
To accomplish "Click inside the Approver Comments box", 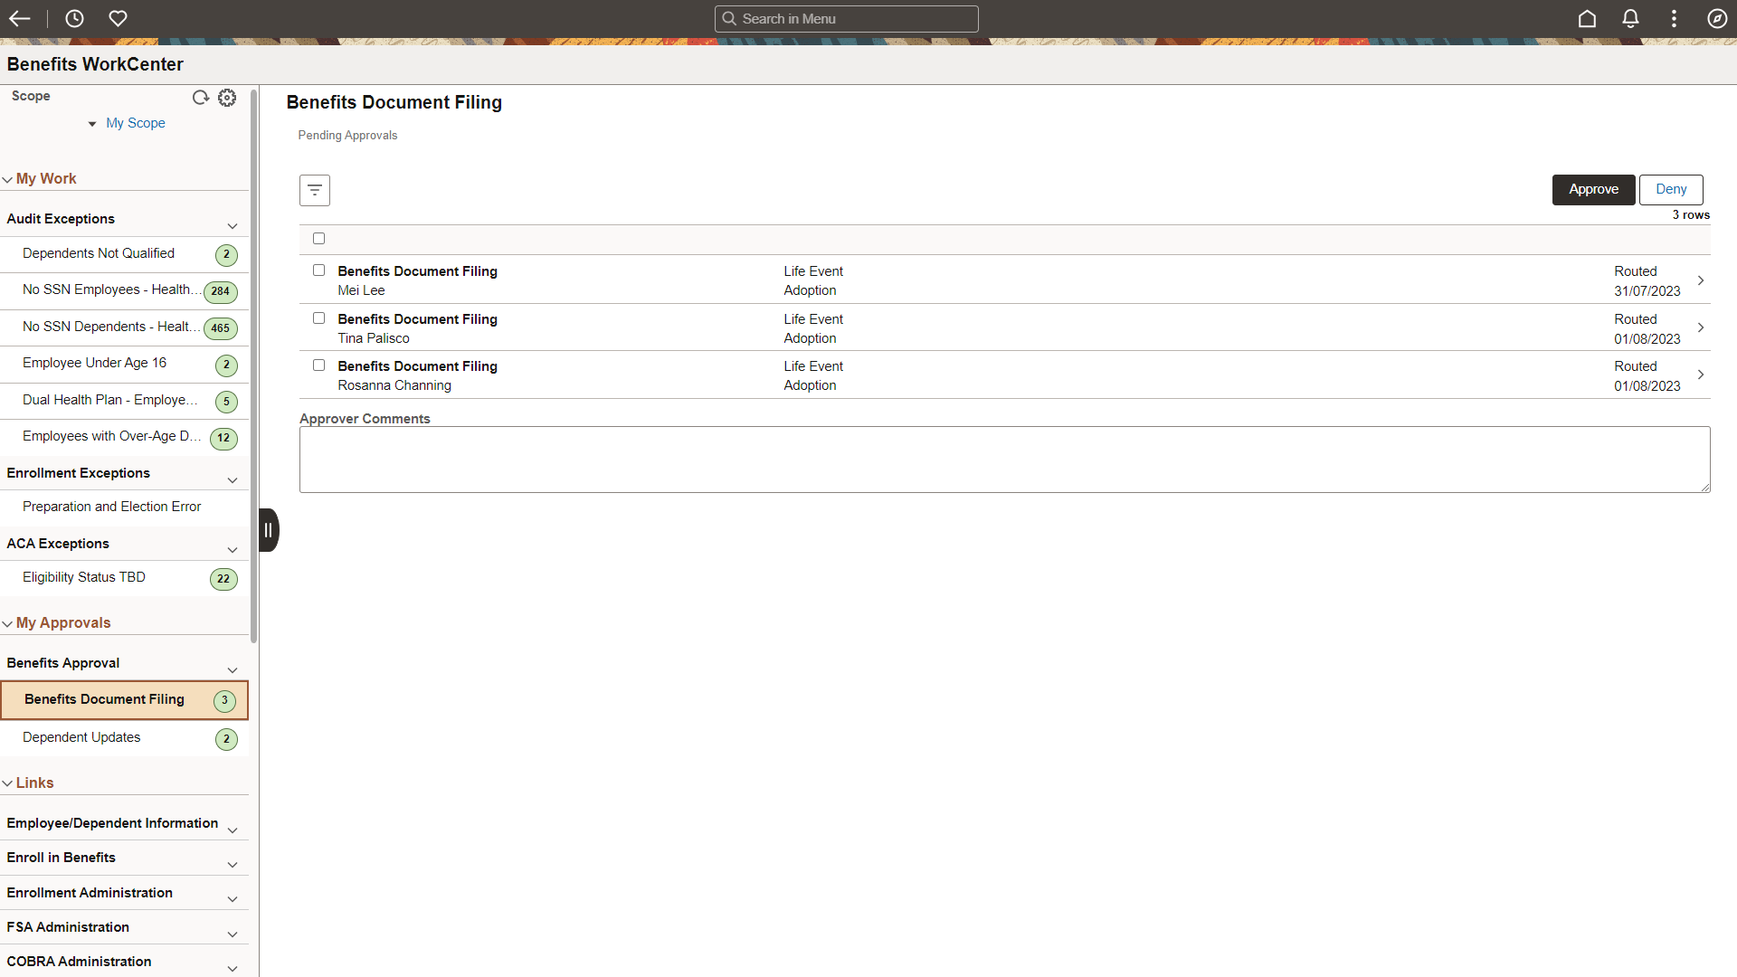I will (1004, 460).
